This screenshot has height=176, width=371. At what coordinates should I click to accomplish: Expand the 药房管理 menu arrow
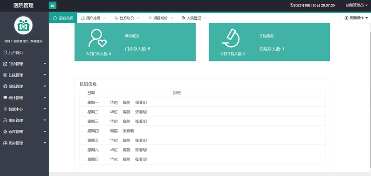click(45, 143)
